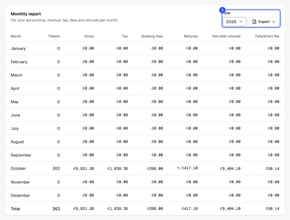290x220 pixels.
Task: Click June tax €0.00
Action: click(x=122, y=115)
